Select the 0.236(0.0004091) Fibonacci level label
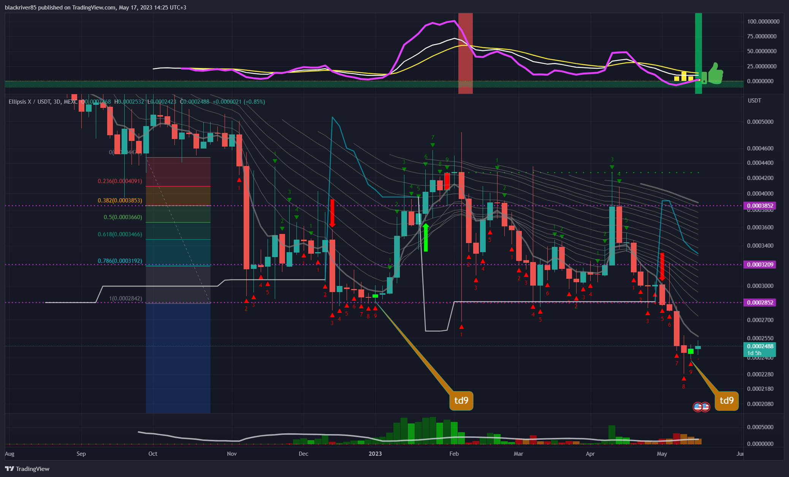This screenshot has width=789, height=477. 120,181
